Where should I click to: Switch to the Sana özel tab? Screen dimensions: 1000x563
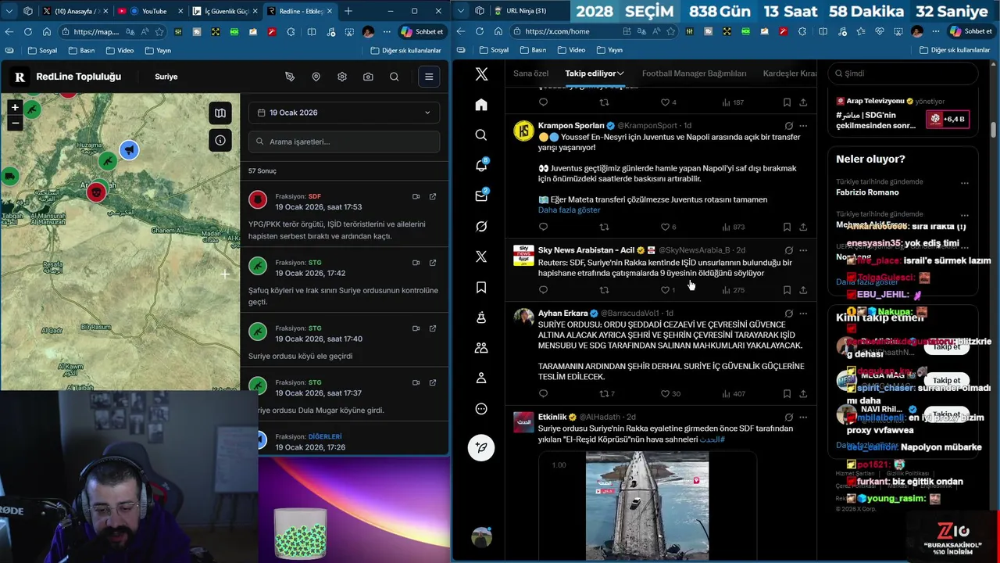click(531, 74)
